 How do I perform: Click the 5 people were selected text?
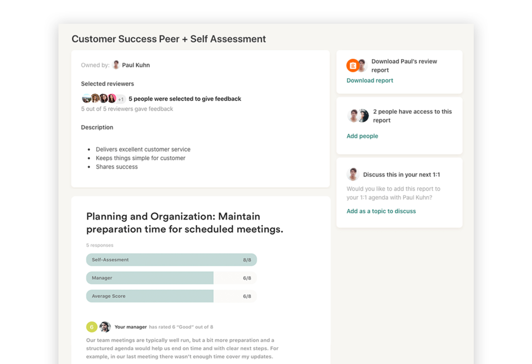pyautogui.click(x=185, y=99)
